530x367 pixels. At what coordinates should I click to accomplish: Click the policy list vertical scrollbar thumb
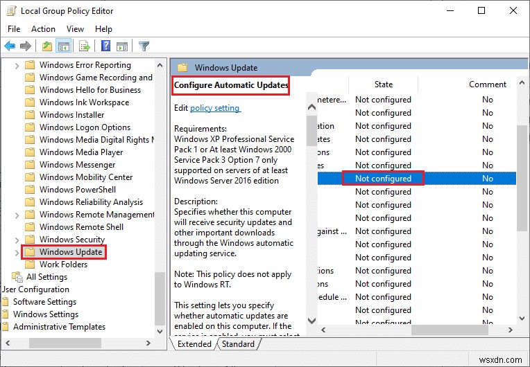click(522, 178)
